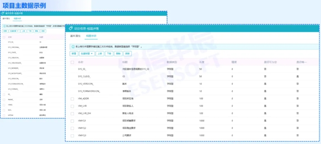Click 联系人电话 title cell

click(x=127, y=113)
